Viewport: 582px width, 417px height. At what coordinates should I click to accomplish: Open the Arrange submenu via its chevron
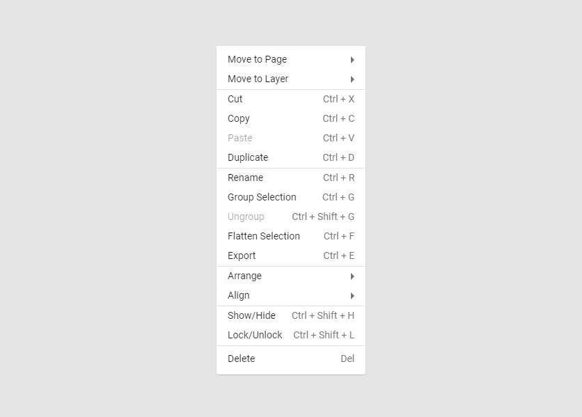[x=352, y=276]
